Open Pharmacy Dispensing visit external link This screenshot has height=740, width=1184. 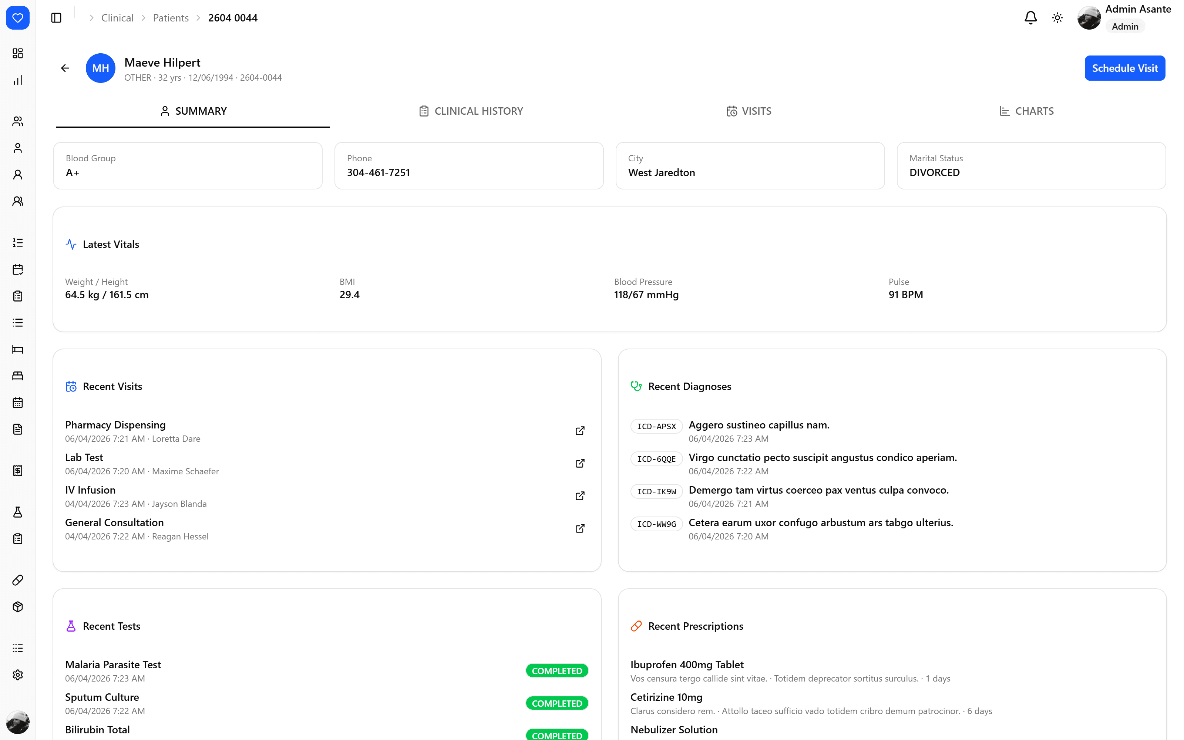tap(580, 431)
